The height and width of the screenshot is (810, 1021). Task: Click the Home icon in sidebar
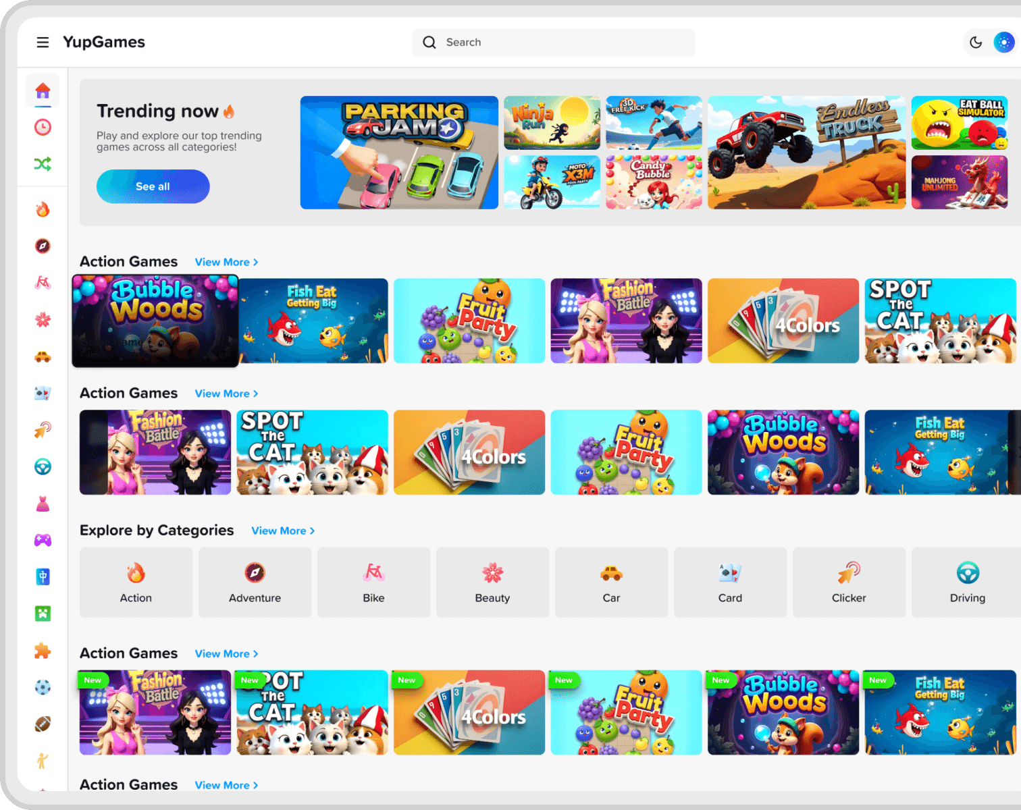pyautogui.click(x=43, y=90)
